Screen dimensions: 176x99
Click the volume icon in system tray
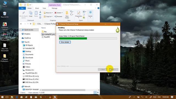pos(146,97)
